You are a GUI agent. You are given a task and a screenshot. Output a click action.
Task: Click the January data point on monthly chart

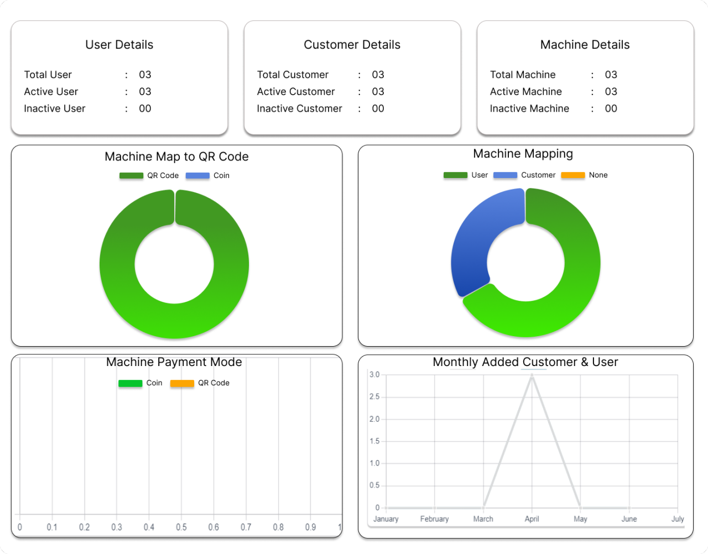tap(386, 508)
